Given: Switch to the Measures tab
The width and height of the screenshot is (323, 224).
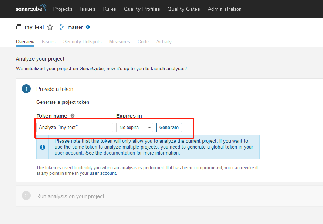Looking at the screenshot, I should 120,42.
